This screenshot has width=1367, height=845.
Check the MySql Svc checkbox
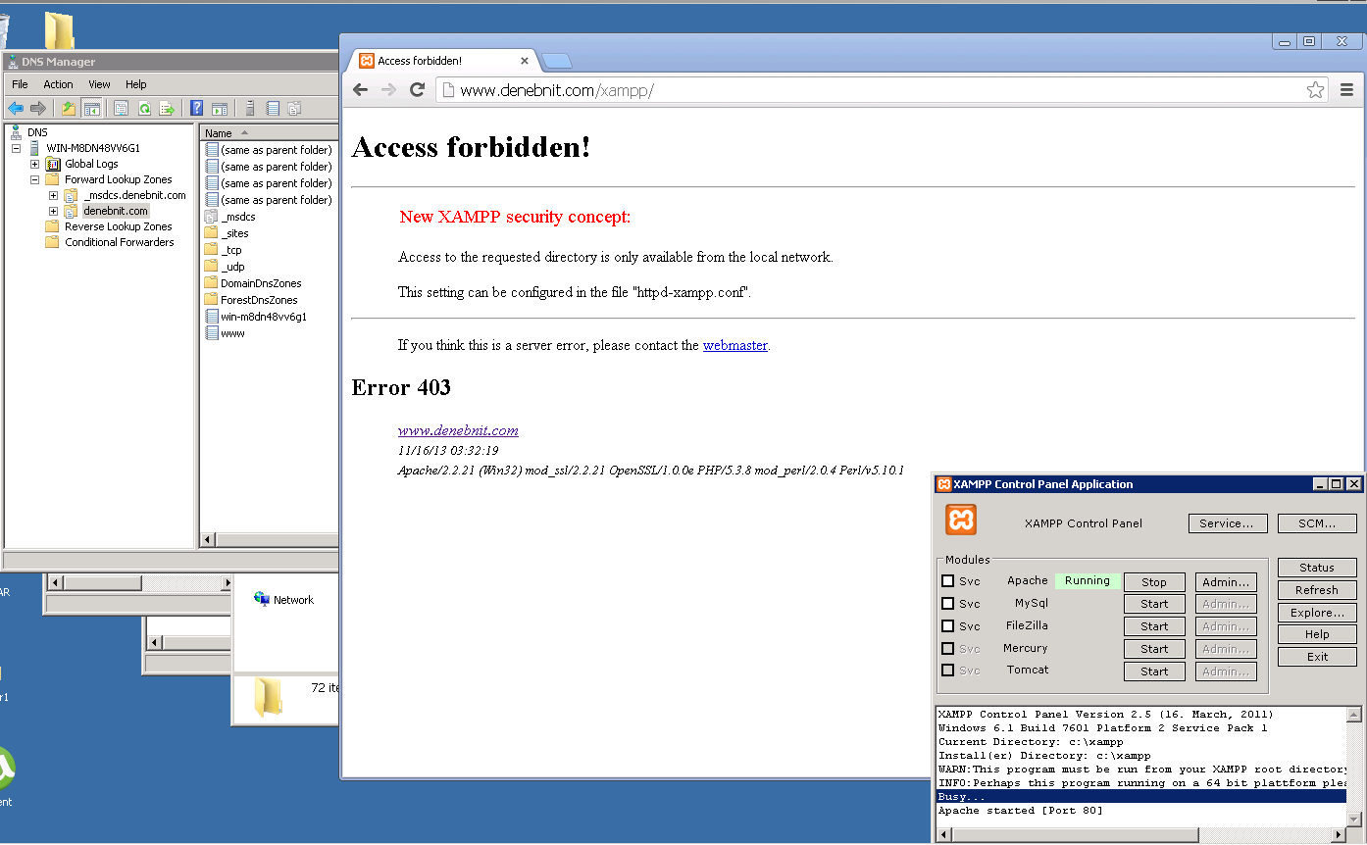pos(947,604)
